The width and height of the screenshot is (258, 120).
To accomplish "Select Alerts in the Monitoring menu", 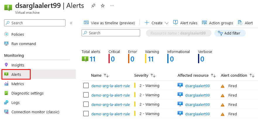I will (x=16, y=75).
